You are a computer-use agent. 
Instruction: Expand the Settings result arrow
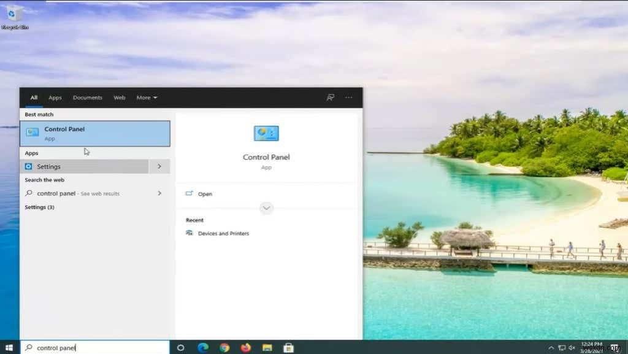[x=159, y=166]
